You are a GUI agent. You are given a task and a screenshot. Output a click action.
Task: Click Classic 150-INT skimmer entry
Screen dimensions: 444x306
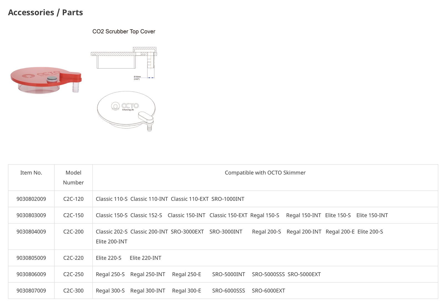tap(186, 215)
